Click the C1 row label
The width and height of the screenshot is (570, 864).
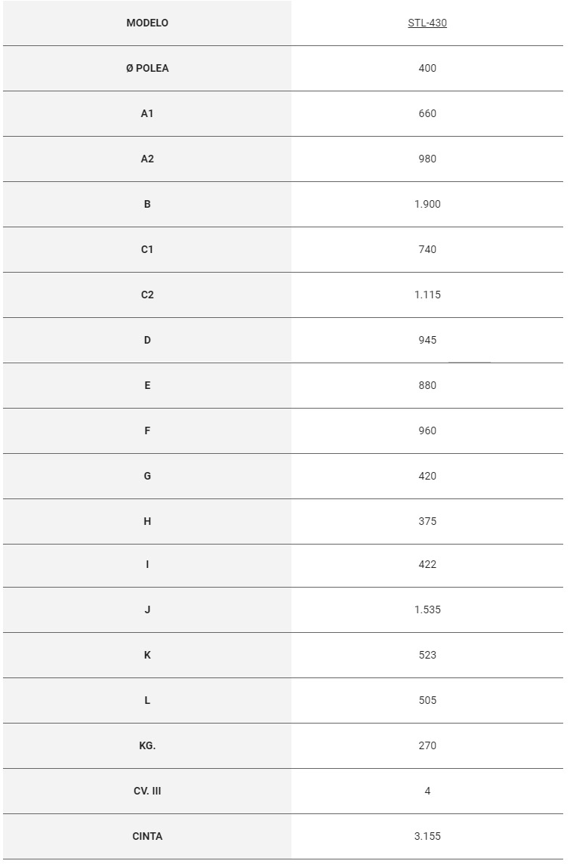click(x=147, y=249)
